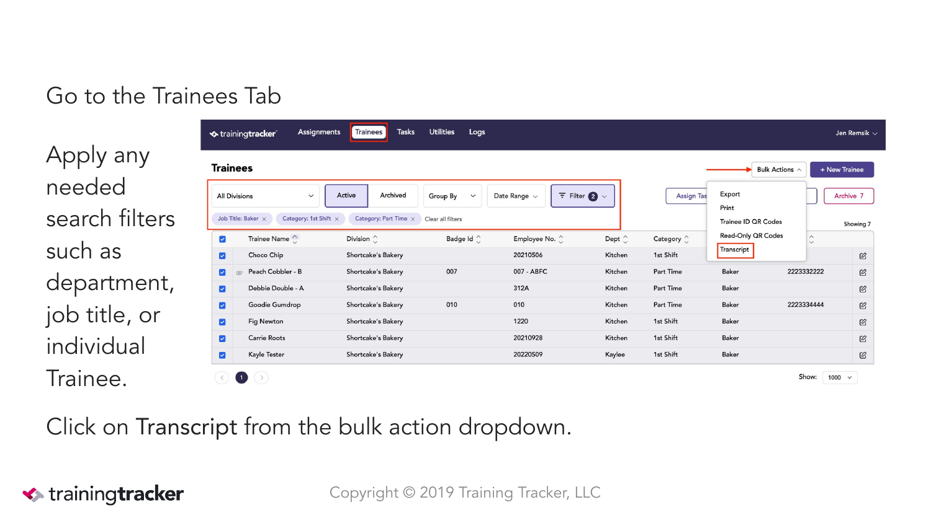
Task: Collapse the Bulk Actions dropdown
Action: pos(779,170)
